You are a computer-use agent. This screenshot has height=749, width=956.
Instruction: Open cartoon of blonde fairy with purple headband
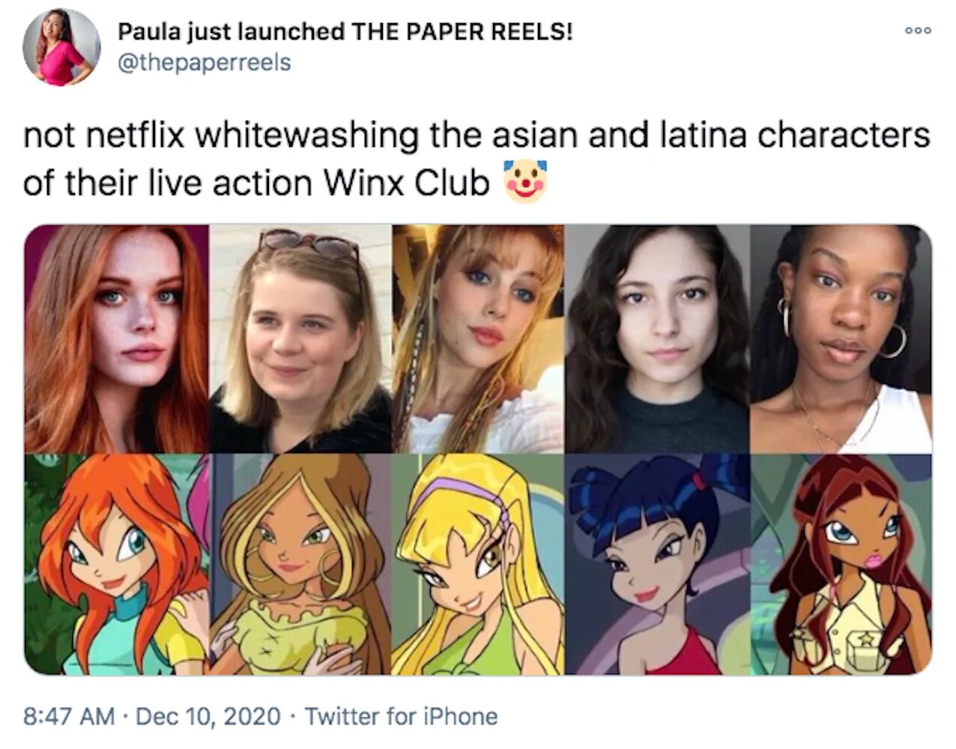(478, 564)
